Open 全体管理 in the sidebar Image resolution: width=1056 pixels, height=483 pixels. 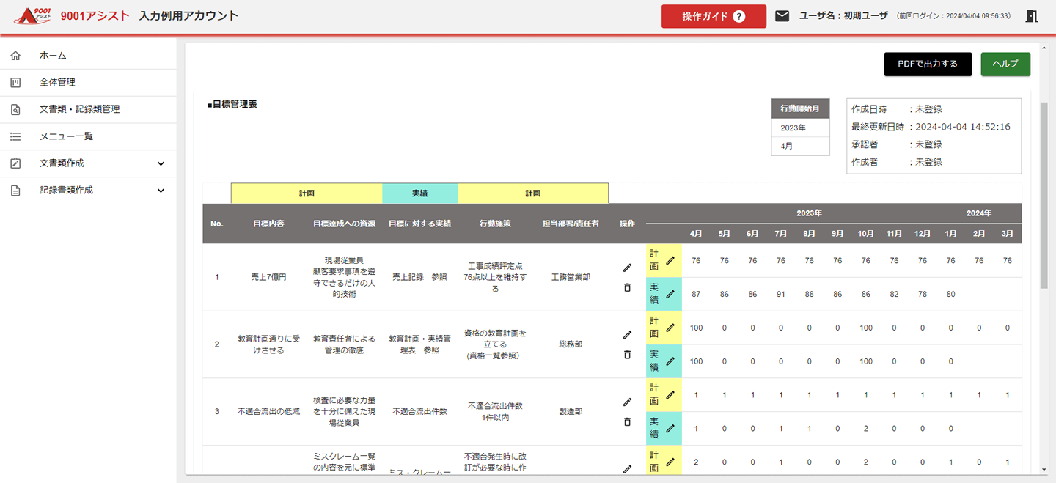tap(88, 83)
